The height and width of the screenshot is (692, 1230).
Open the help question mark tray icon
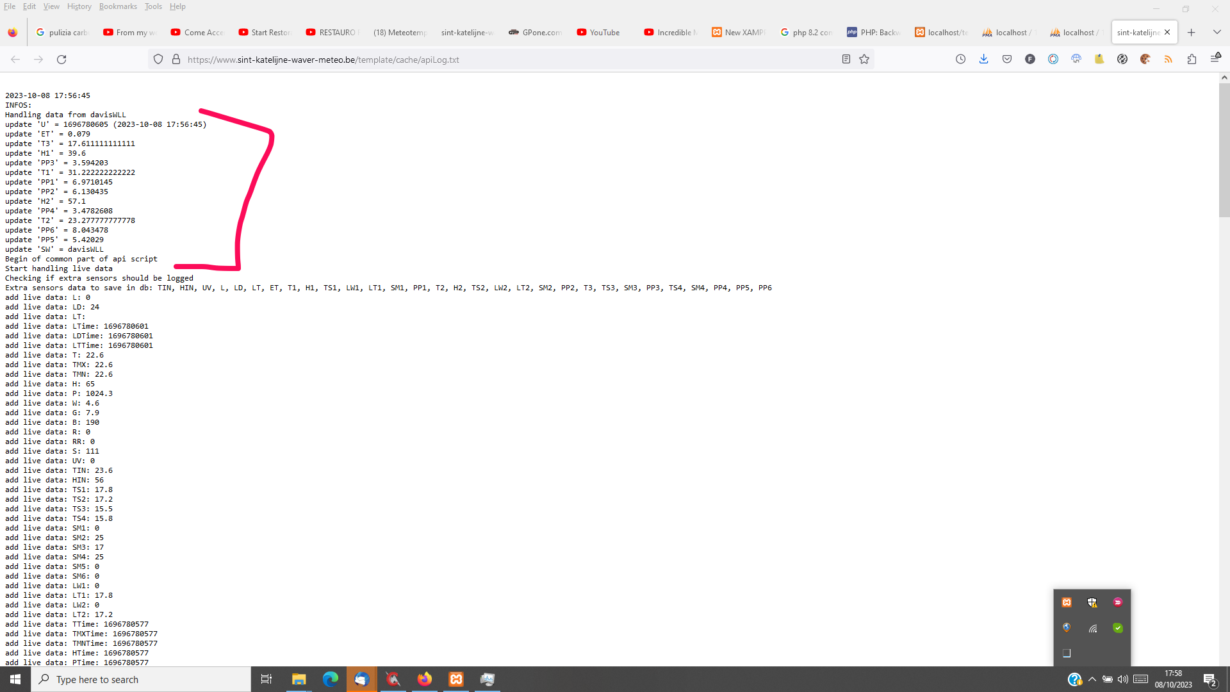(x=1075, y=679)
